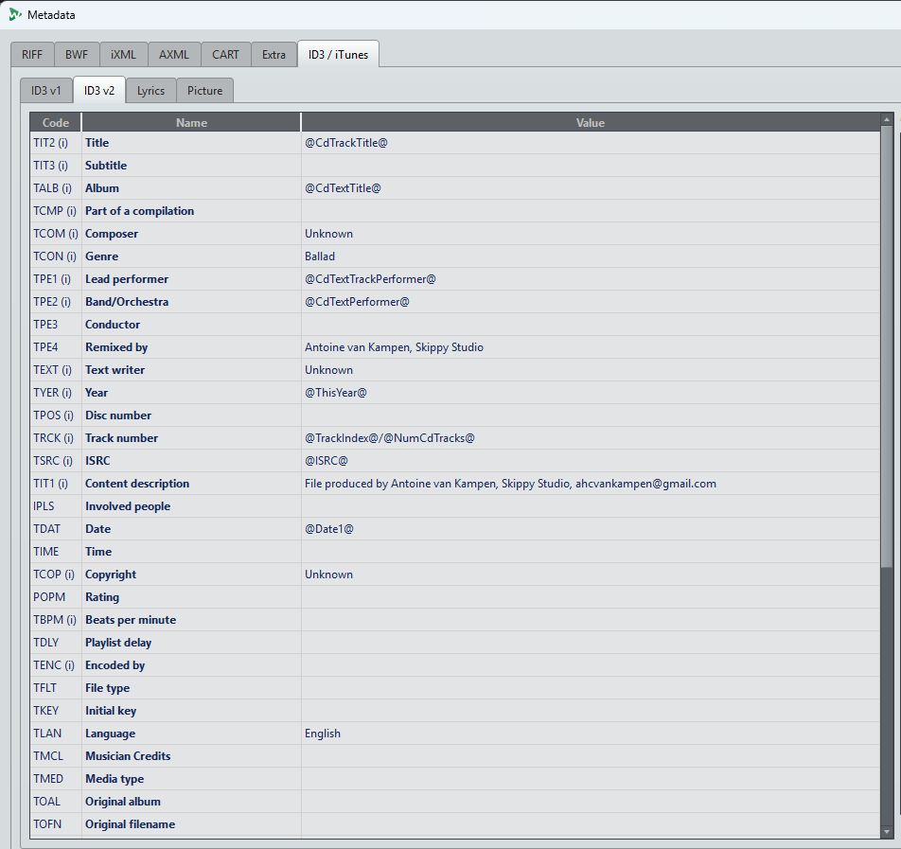Sort by the Name column header
This screenshot has width=901, height=849.
[x=191, y=122]
